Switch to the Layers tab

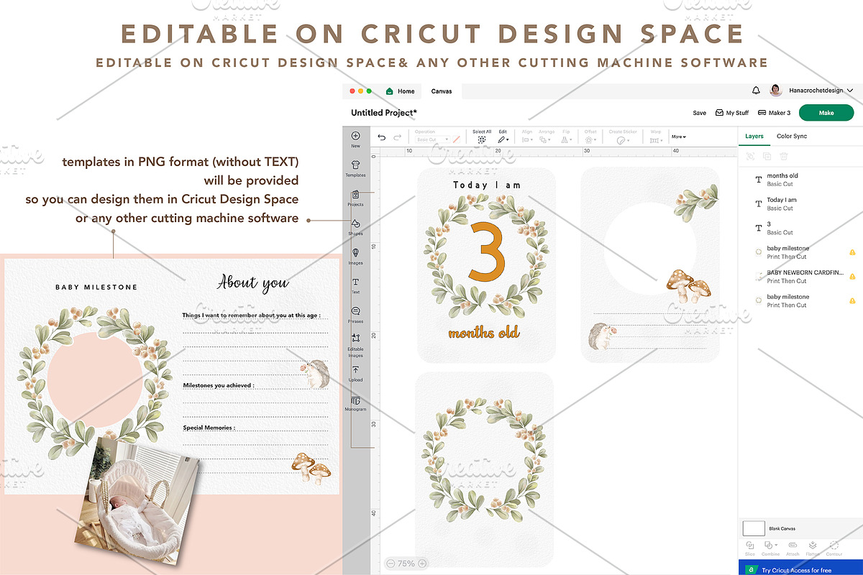point(754,136)
